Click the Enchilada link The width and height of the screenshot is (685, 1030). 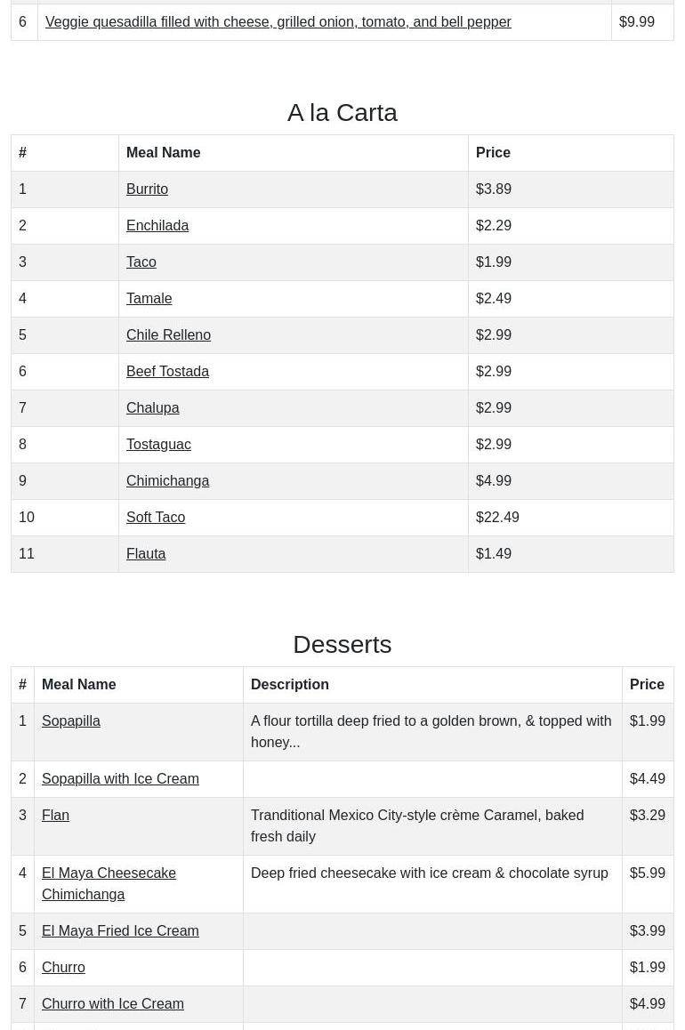pyautogui.click(x=157, y=226)
